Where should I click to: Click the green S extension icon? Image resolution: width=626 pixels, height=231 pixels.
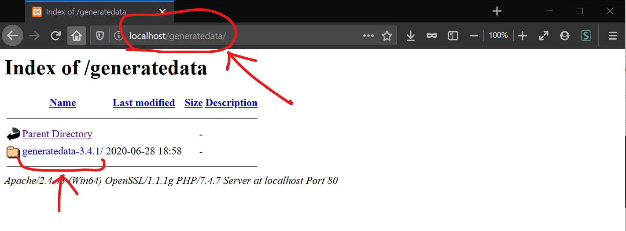(586, 36)
